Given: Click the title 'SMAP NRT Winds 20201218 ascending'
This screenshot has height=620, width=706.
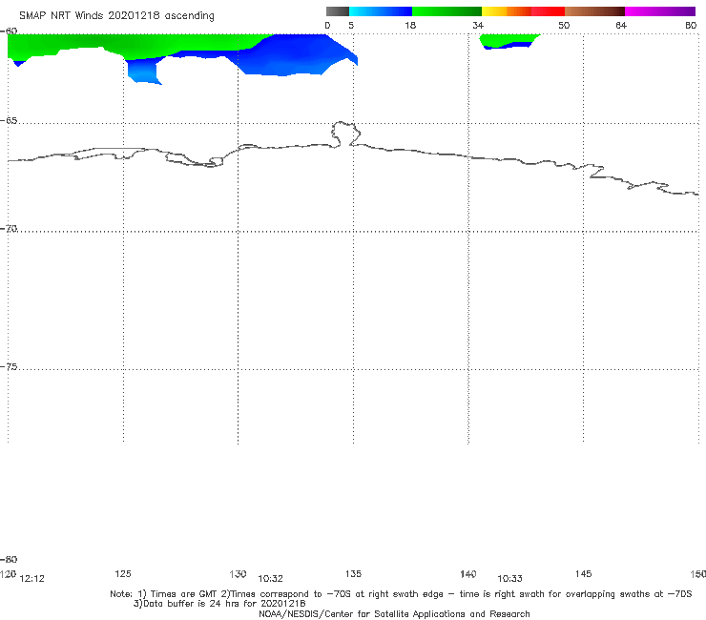Looking at the screenshot, I should (x=116, y=15).
